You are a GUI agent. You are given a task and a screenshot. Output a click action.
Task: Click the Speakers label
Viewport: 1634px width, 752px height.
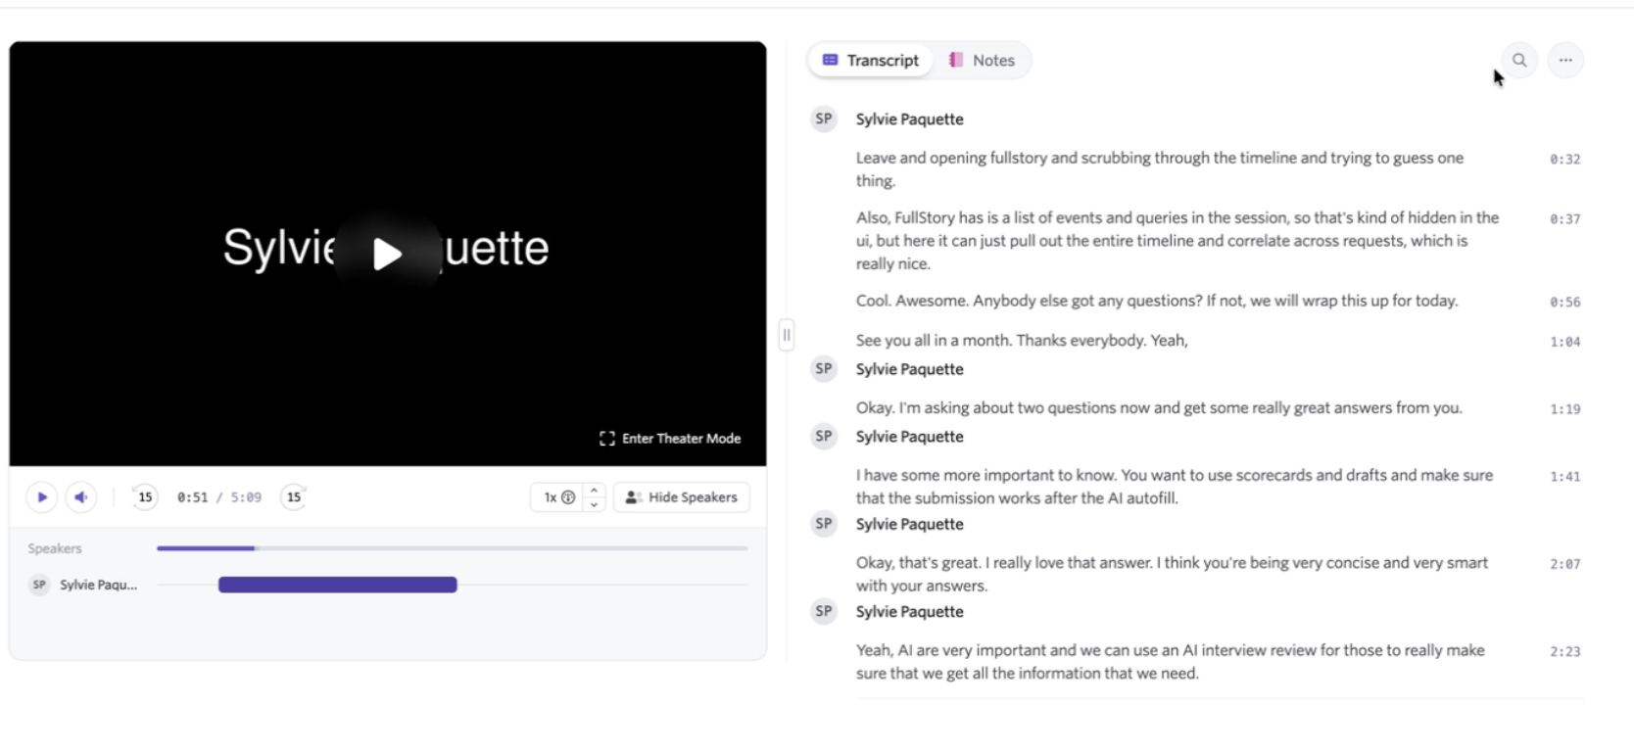55,548
